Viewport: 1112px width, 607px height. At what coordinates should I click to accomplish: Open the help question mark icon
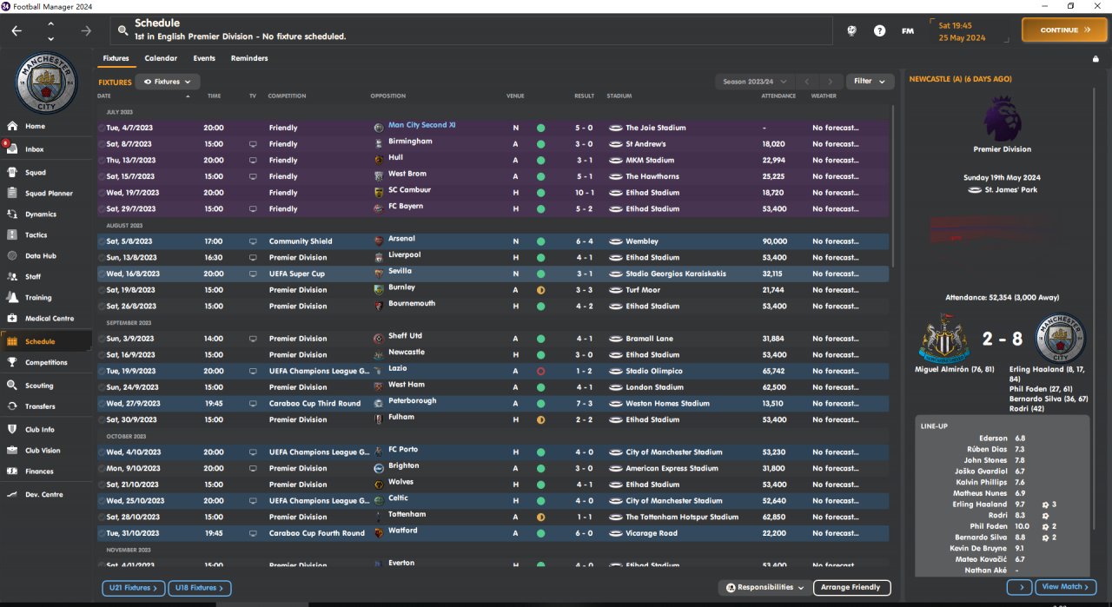(880, 30)
